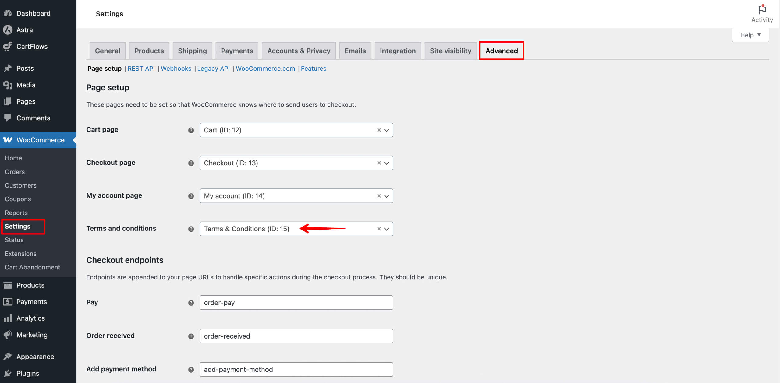Click the Marketing megaphone icon
Screen dimensions: 780x383
[8, 335]
